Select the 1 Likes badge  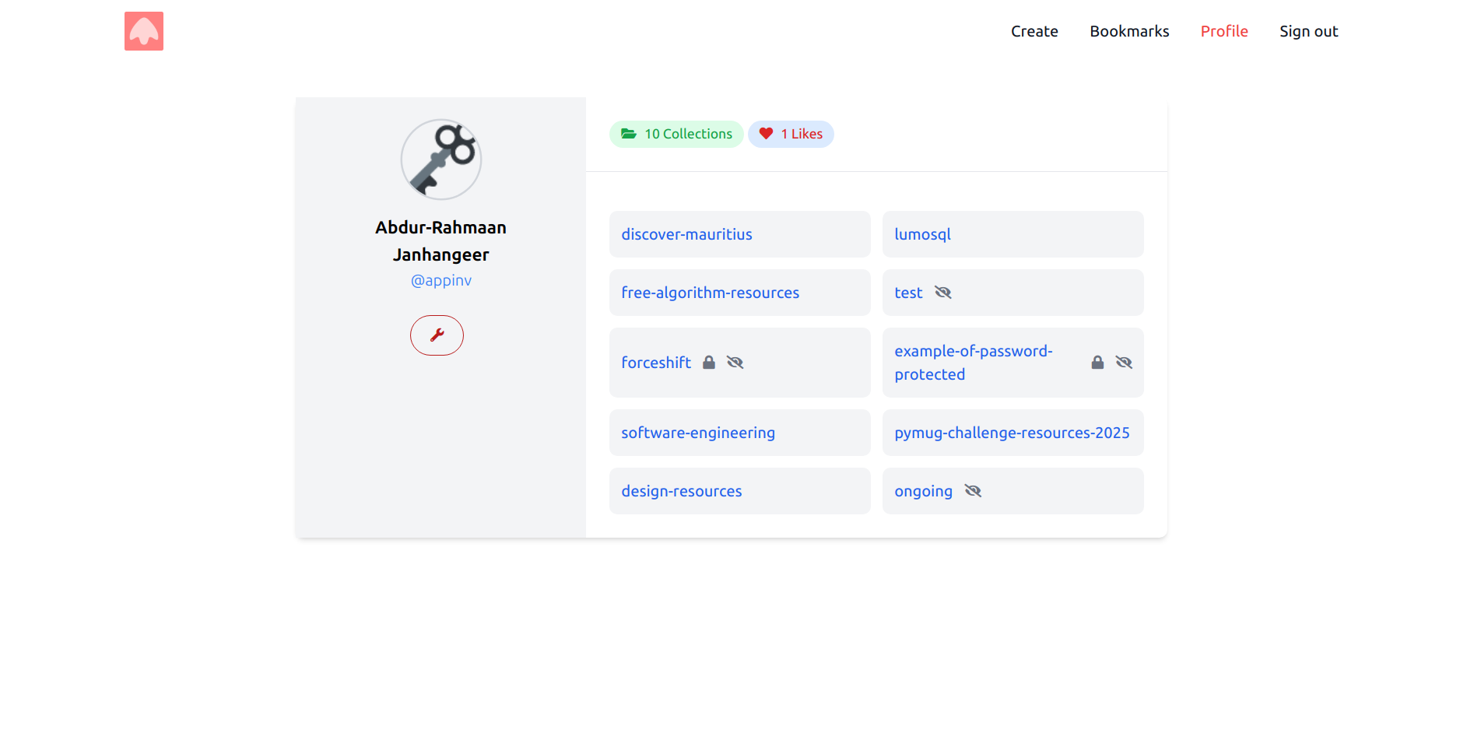[x=791, y=134]
